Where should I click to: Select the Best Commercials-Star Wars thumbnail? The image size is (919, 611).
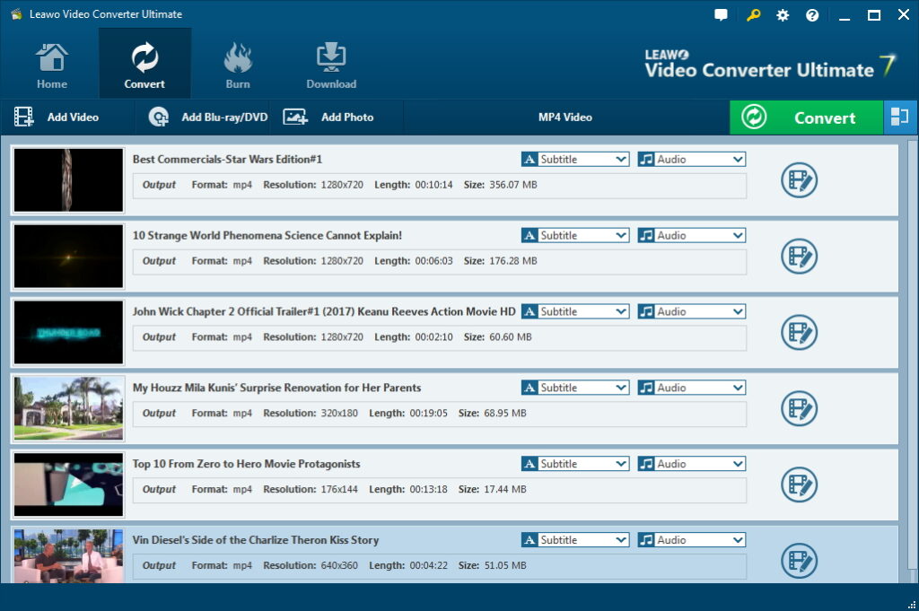point(68,179)
